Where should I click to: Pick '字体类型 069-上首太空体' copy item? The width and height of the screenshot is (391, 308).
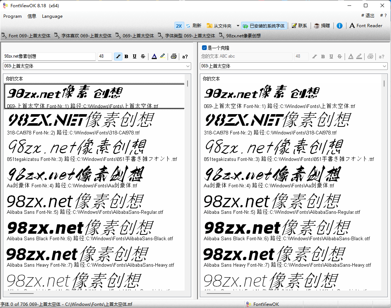click(x=186, y=36)
